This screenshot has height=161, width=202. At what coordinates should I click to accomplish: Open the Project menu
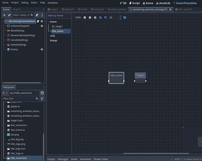click(x=15, y=3)
